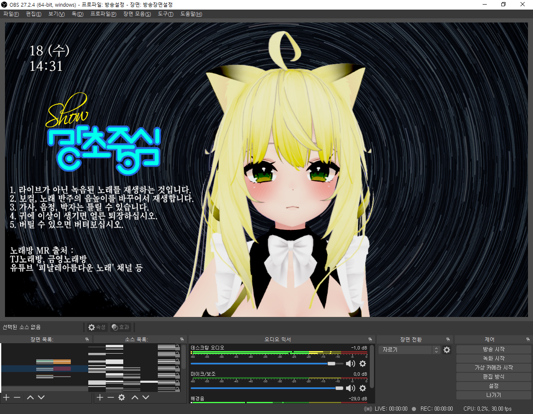Open source properties gear in 소스 목록
533x414 pixels.
pyautogui.click(x=122, y=397)
